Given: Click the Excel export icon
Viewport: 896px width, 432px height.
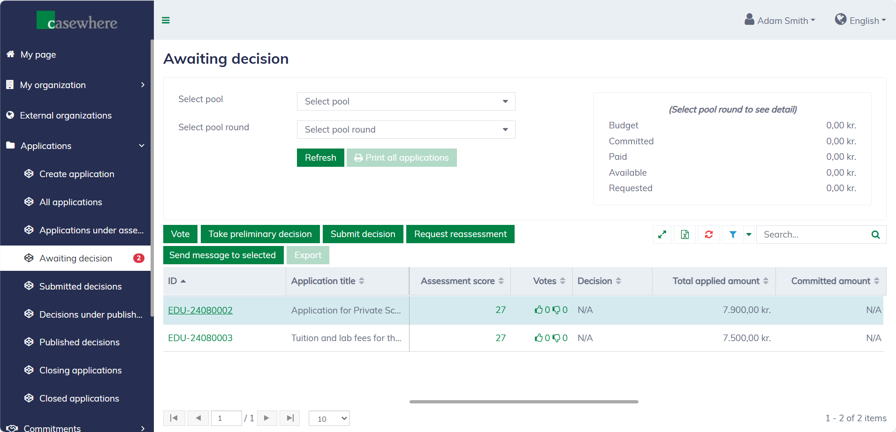Looking at the screenshot, I should 685,234.
